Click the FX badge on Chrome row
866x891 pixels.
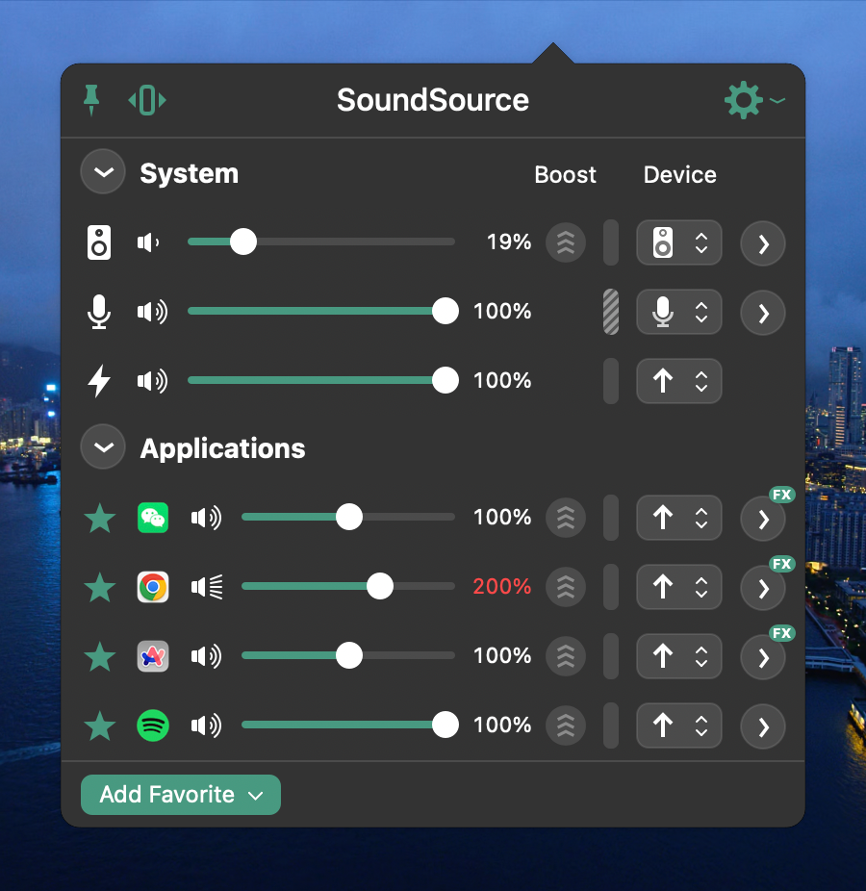pyautogui.click(x=782, y=564)
